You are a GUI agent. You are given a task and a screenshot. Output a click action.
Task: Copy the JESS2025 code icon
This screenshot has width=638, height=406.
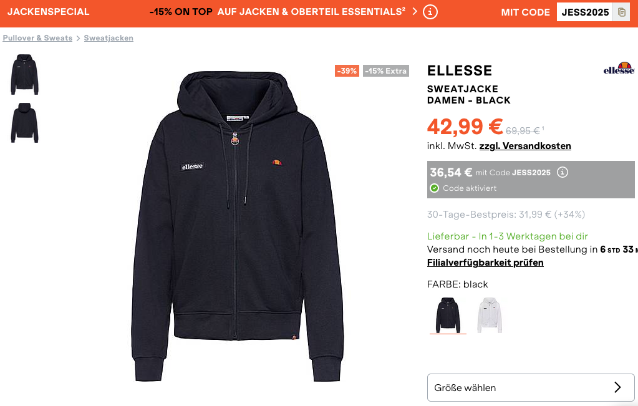pos(621,12)
